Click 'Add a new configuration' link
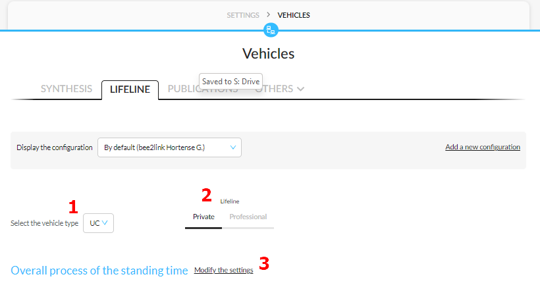 483,147
